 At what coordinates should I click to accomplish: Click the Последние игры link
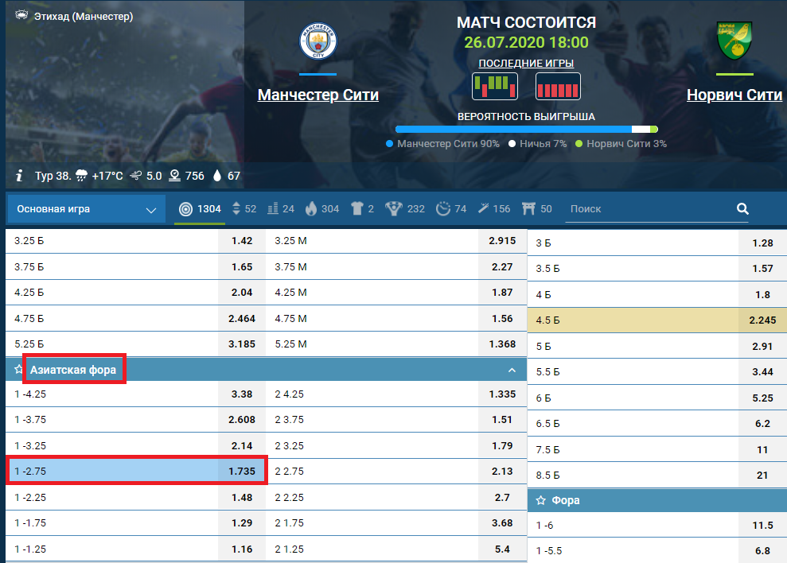coord(526,64)
